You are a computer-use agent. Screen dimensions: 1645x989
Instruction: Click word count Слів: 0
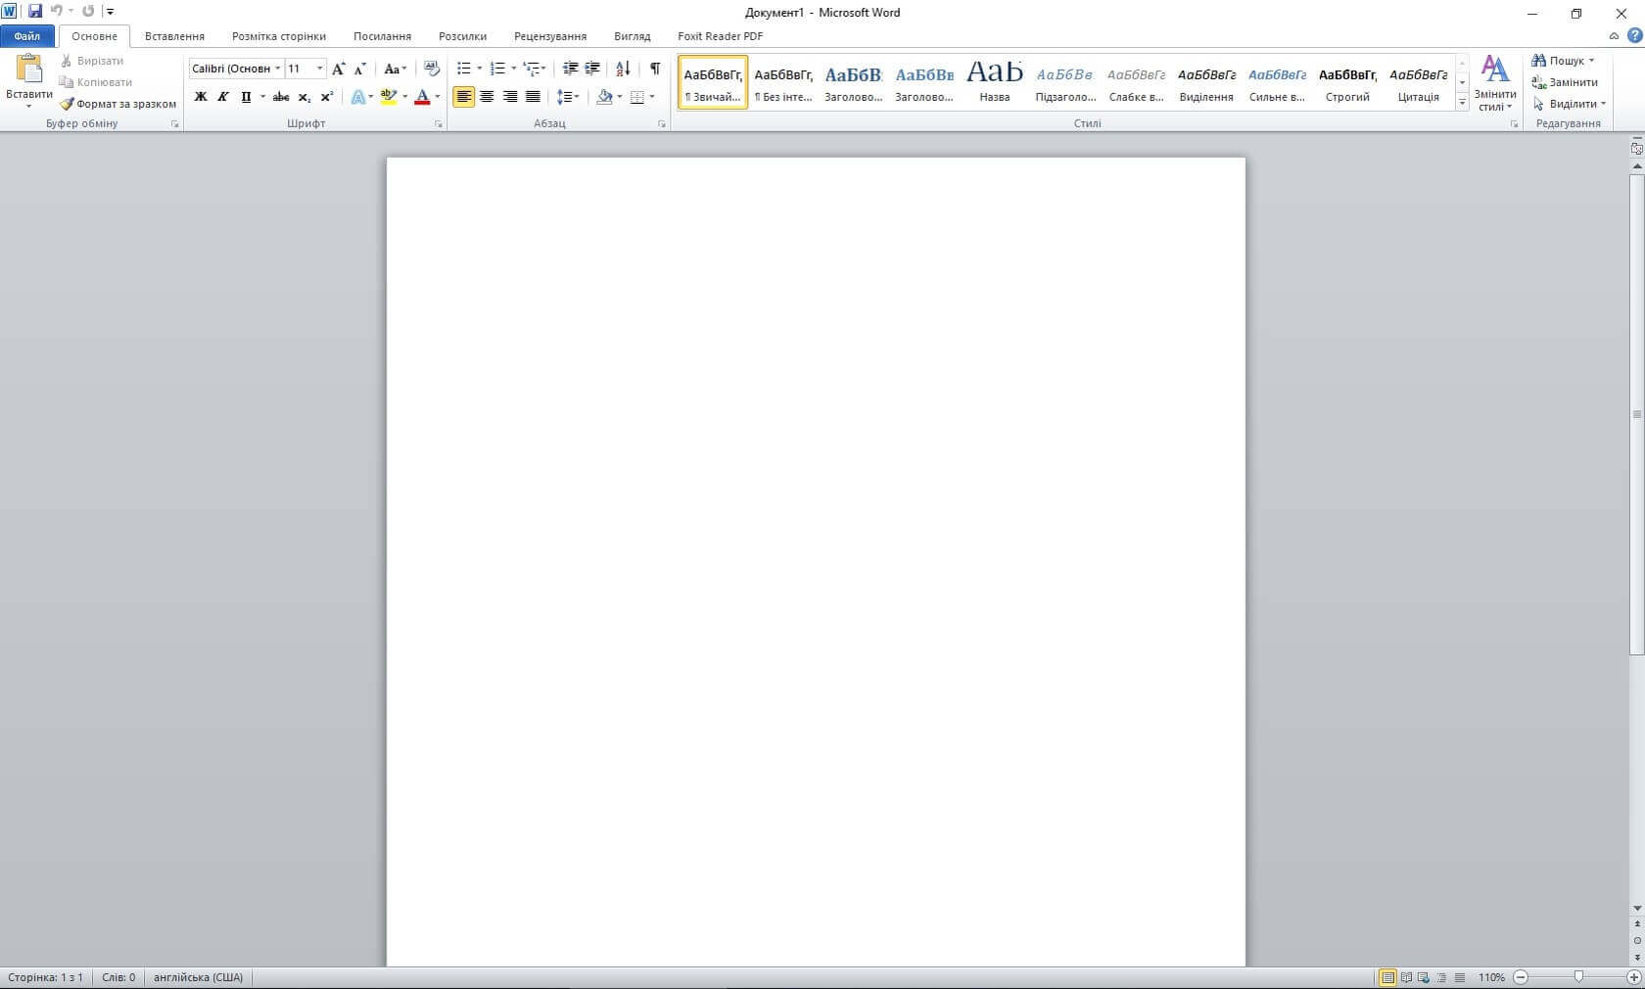[118, 977]
